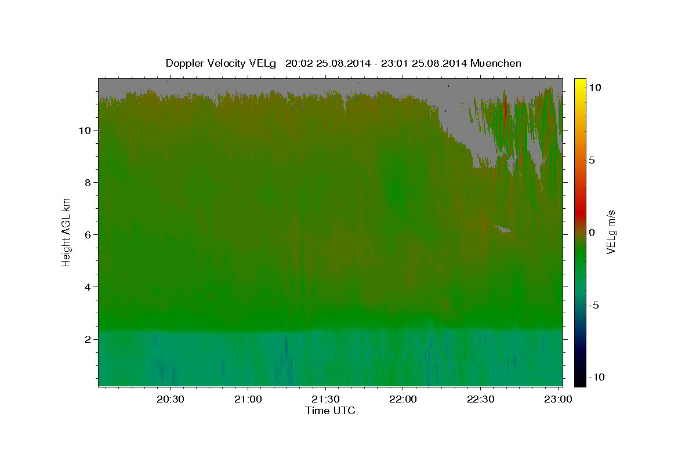Click the 22:30 time tick label
696x464 pixels.
[480, 400]
